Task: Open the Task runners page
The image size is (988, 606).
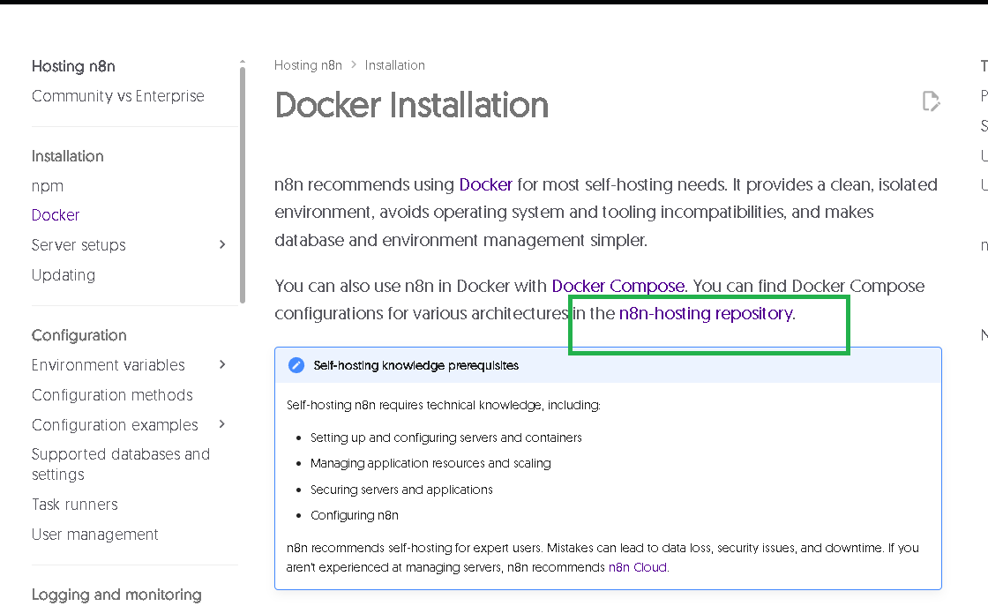Action: [x=75, y=505]
